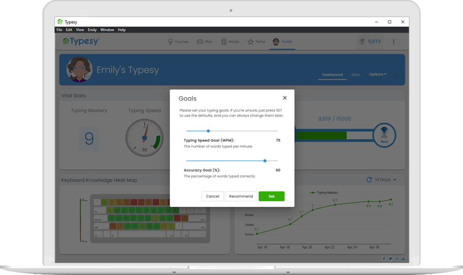Click the 9,819 / 15000 progress text

pos(335,119)
